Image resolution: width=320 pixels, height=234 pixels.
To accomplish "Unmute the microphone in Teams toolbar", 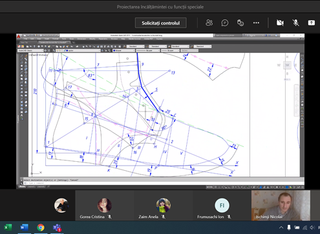I will tap(296, 23).
